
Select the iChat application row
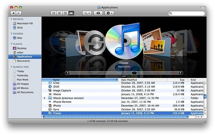tap(122, 83)
